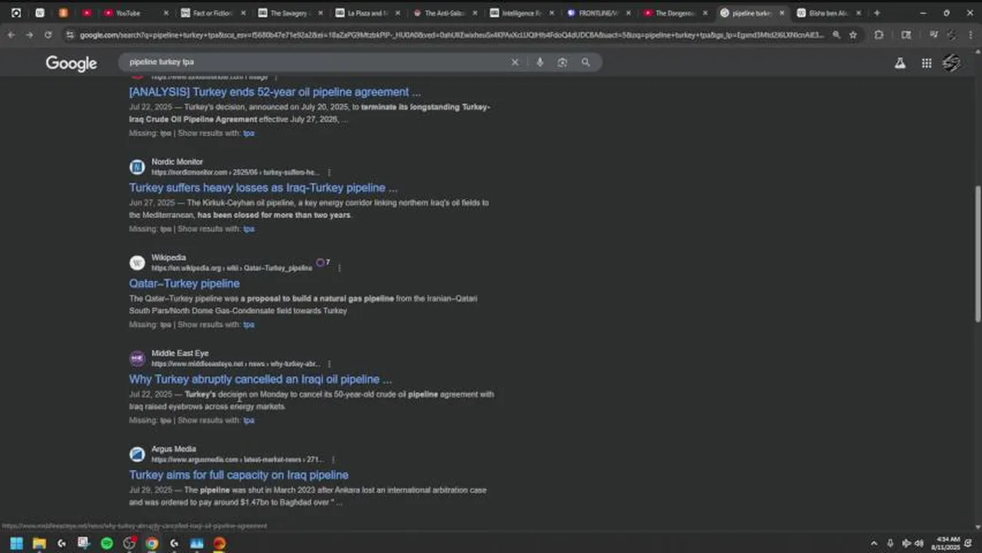
Task: Open Chrome from the taskbar
Action: point(152,543)
